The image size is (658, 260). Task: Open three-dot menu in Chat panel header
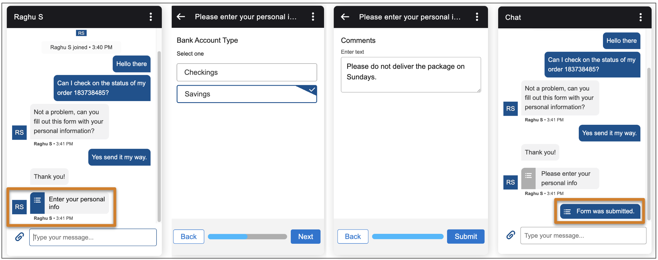click(640, 17)
